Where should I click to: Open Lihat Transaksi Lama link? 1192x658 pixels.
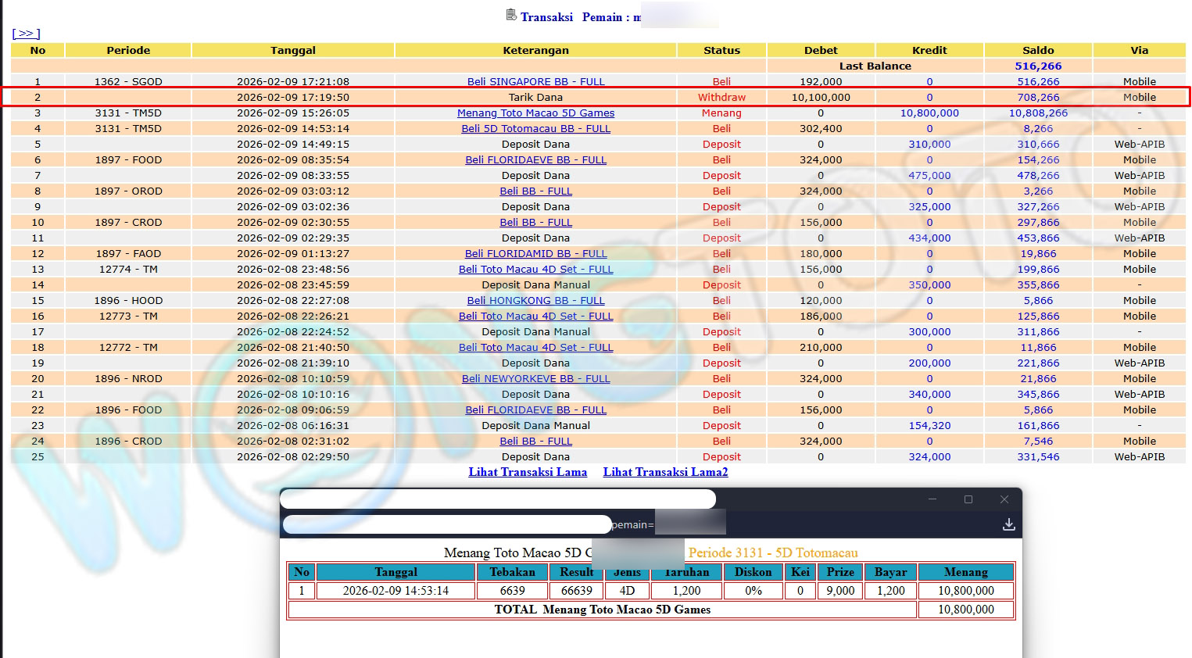(x=528, y=472)
